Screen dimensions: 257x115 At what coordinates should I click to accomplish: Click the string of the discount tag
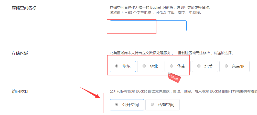pos(169,73)
